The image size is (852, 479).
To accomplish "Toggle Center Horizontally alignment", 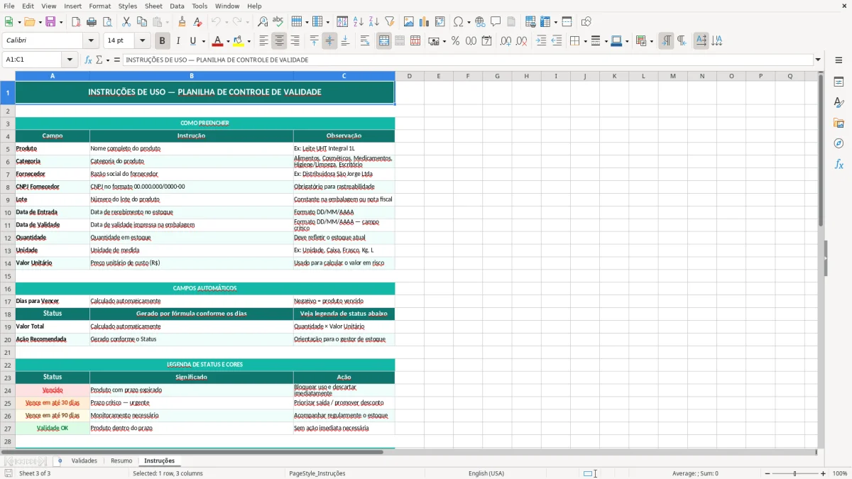I will point(279,41).
